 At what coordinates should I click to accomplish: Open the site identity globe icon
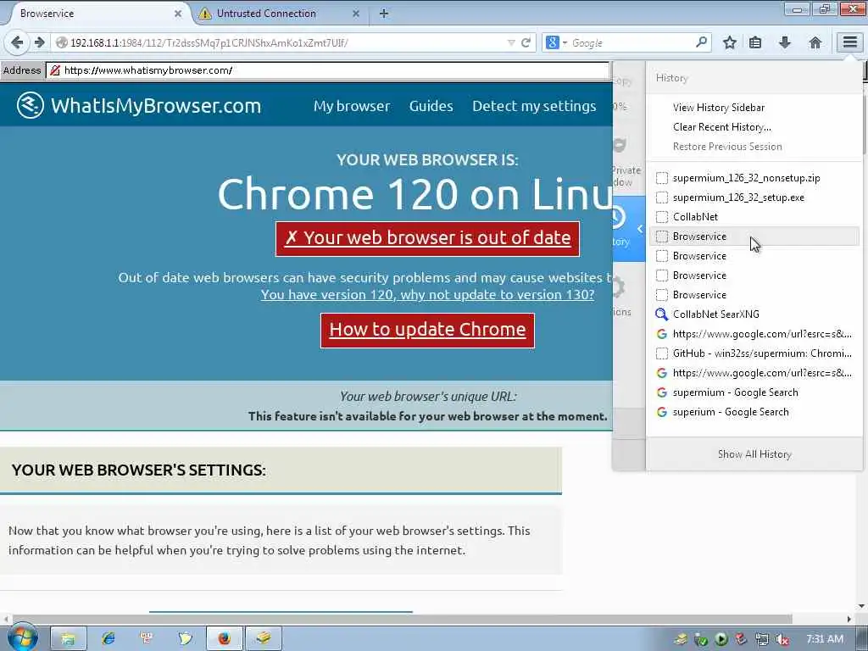coord(62,42)
